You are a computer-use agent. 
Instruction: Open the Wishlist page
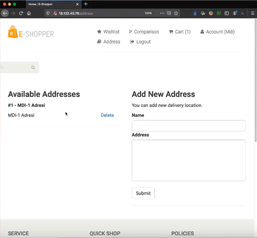pyautogui.click(x=108, y=32)
